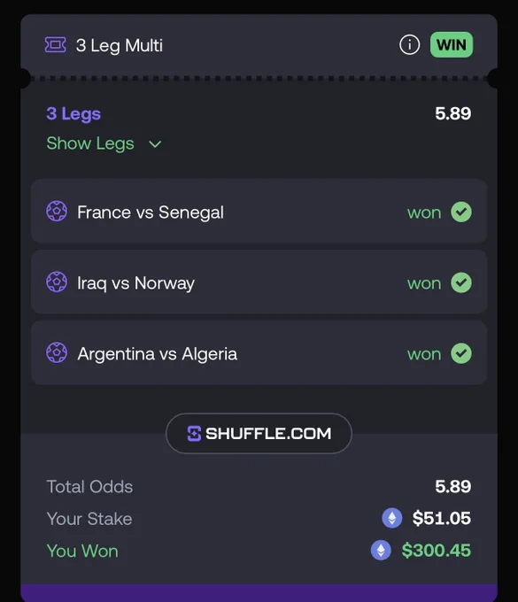
Task: Click the soccer ball icon for Iraq vs Norway
Action: coord(57,282)
